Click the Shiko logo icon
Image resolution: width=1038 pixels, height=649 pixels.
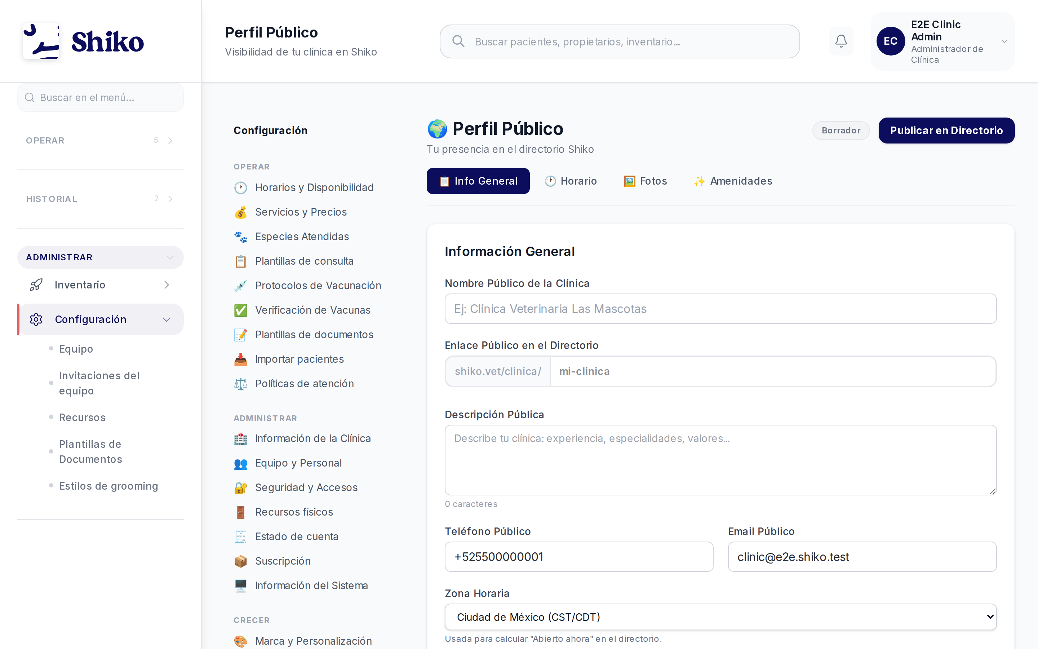[41, 41]
